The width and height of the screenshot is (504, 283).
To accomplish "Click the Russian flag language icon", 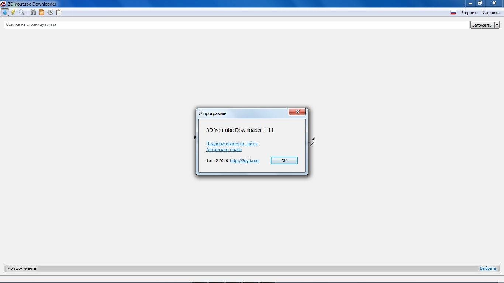I will [x=453, y=13].
